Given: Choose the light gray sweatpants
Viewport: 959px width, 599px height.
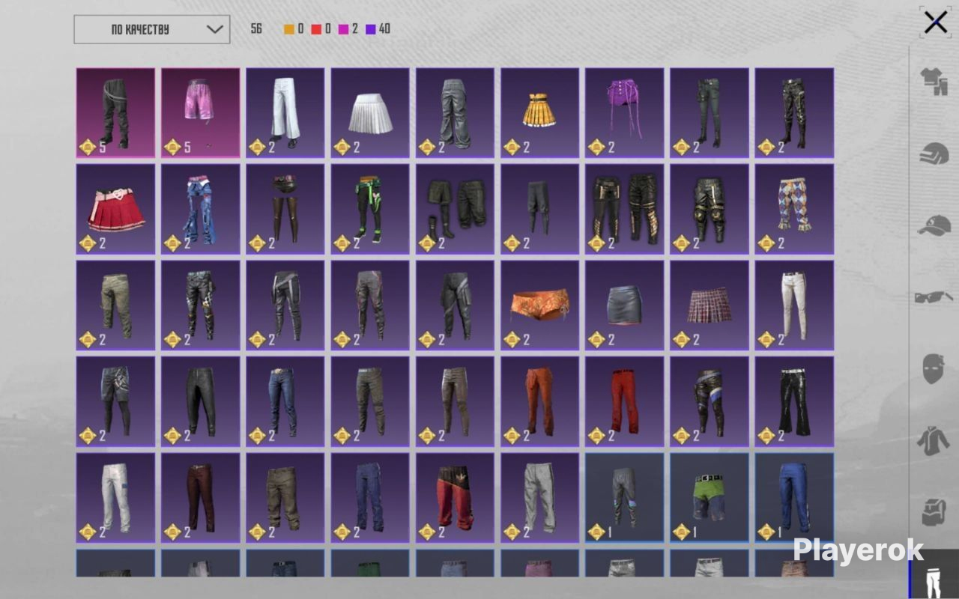Looking at the screenshot, I should tap(540, 497).
